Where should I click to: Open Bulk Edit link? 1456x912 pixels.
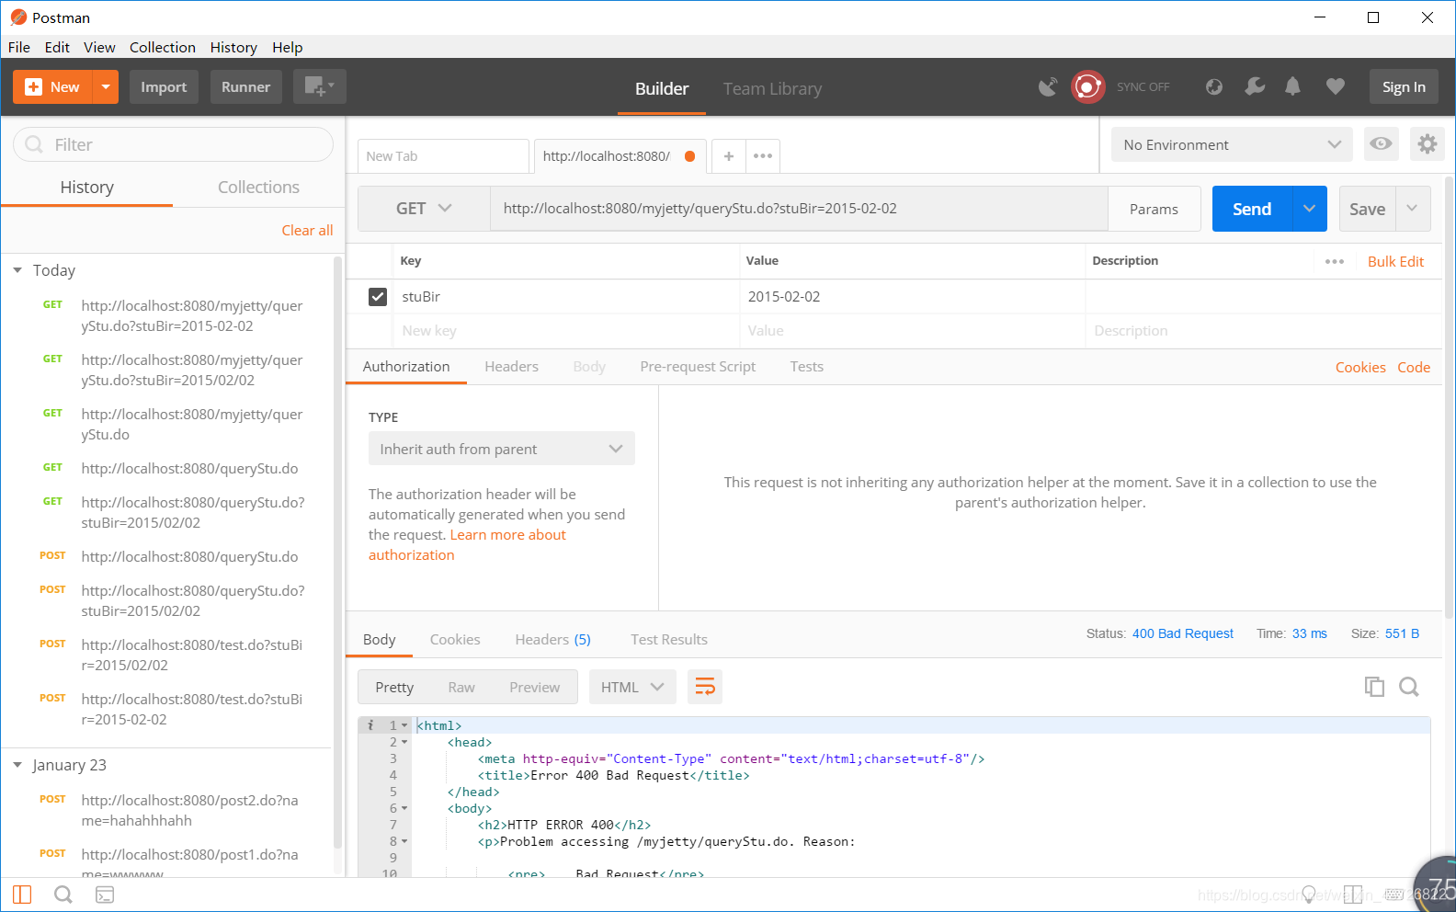(1395, 261)
